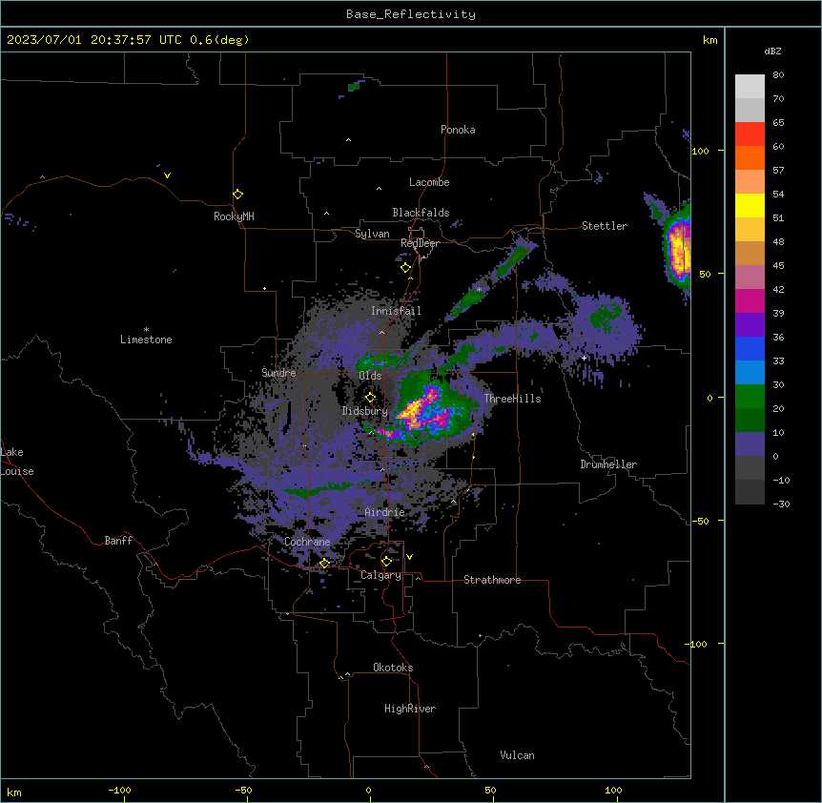The height and width of the screenshot is (803, 822).
Task: Click the Drumheller label
Action: (x=608, y=464)
